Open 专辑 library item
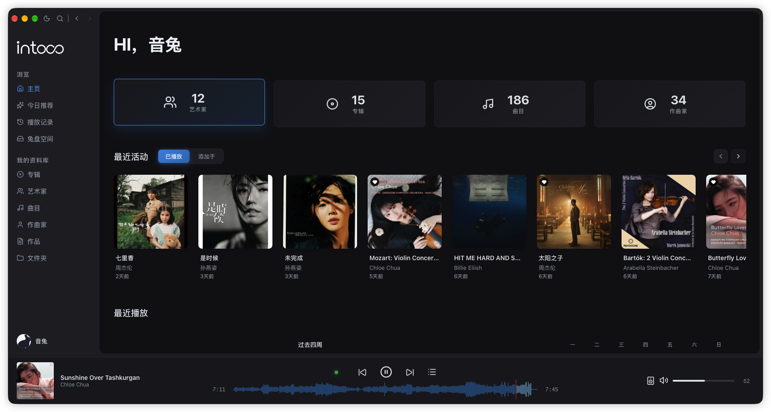 (29, 175)
